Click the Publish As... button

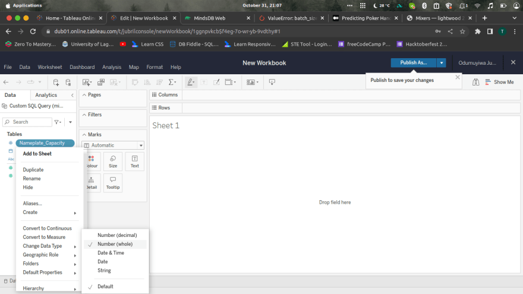[413, 63]
